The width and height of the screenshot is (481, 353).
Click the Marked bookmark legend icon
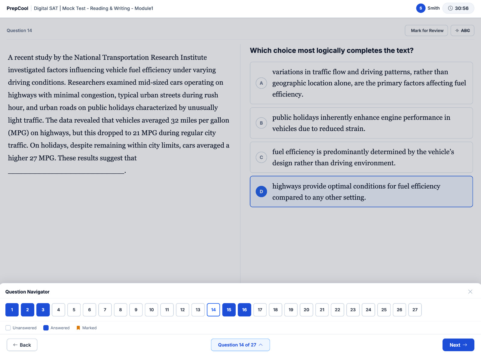[x=78, y=328]
